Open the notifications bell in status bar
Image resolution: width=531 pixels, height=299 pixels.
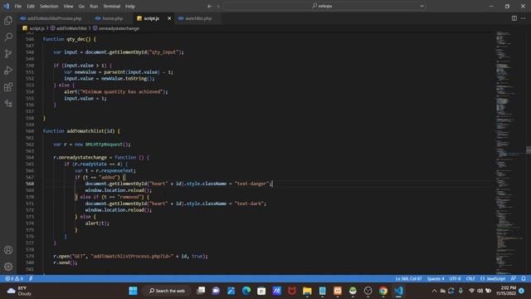click(x=524, y=278)
